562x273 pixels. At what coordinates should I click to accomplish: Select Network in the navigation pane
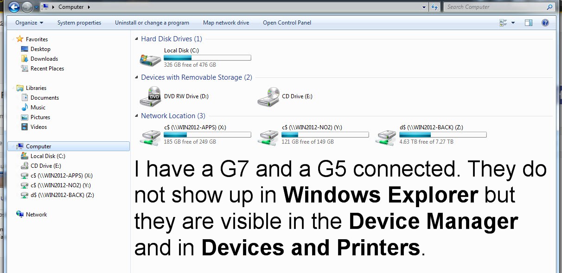[x=36, y=215]
